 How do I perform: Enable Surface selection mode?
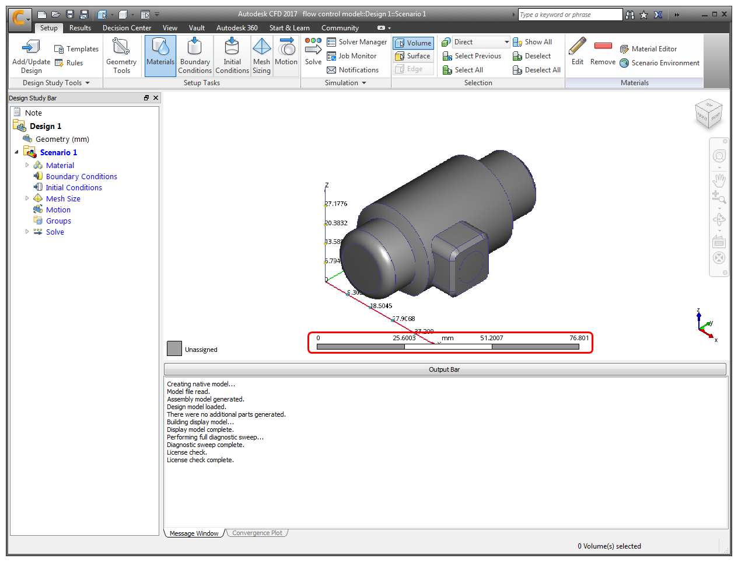point(412,55)
